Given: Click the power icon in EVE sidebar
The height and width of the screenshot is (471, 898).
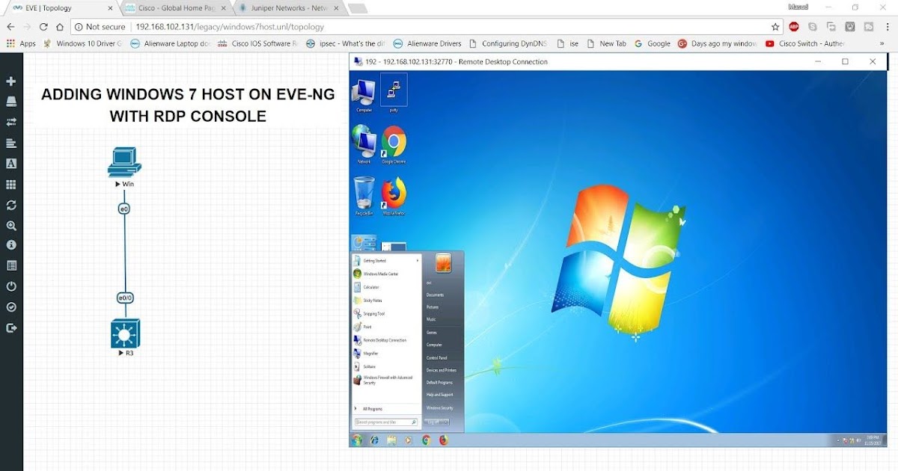Looking at the screenshot, I should coord(10,286).
